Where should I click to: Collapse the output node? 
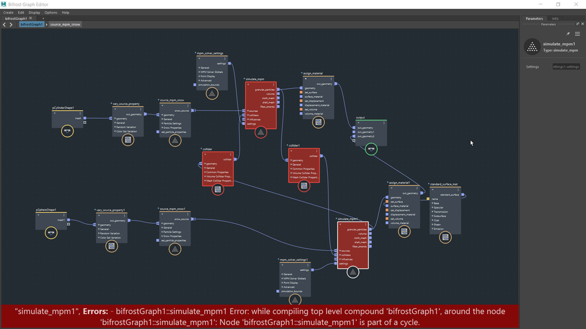click(x=358, y=123)
